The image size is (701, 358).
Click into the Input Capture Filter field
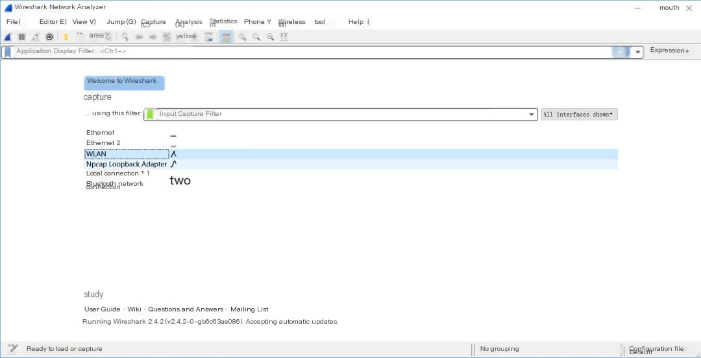pyautogui.click(x=341, y=114)
